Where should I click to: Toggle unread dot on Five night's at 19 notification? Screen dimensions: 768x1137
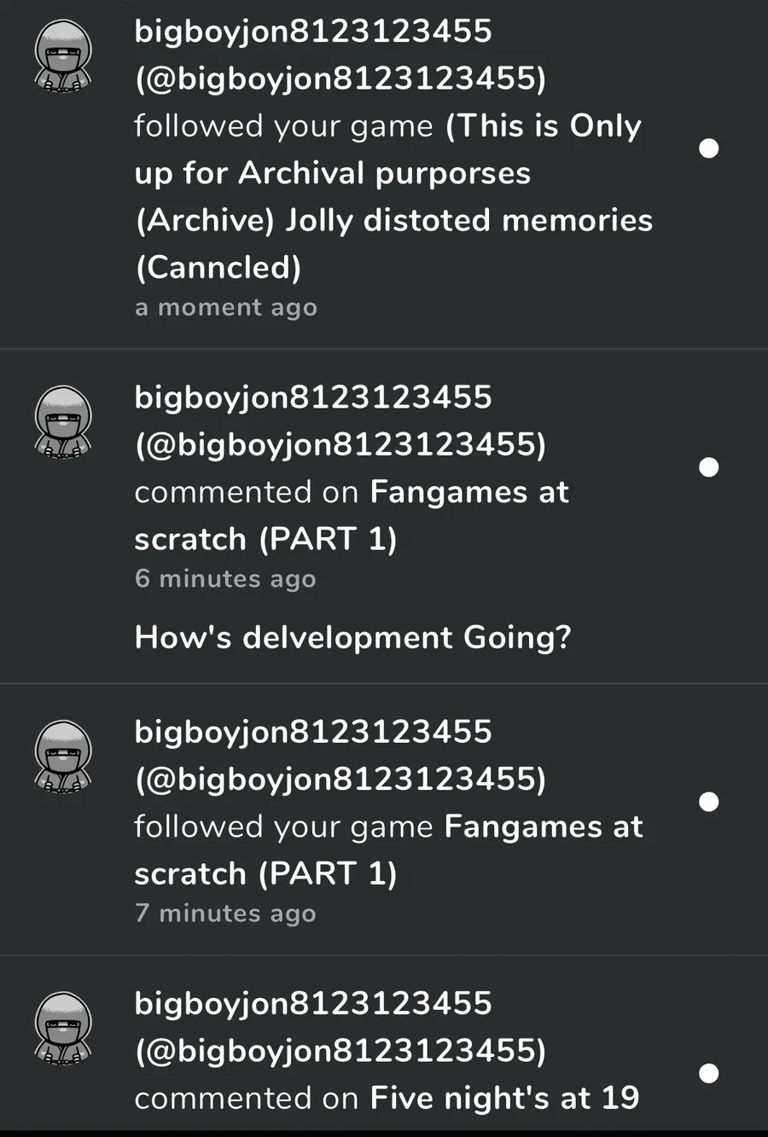point(709,1073)
